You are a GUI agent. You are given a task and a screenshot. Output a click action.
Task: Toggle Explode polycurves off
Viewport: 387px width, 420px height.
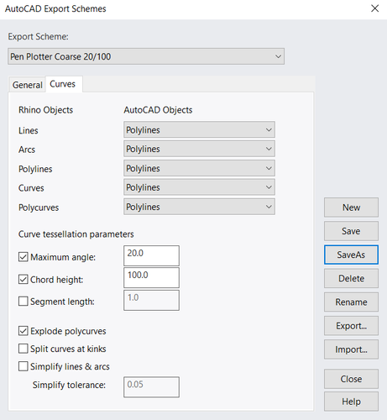click(x=24, y=331)
